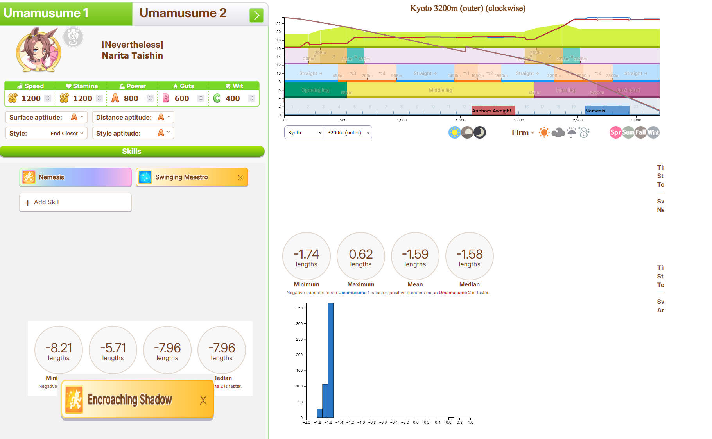Click the green arrow next to Umamusume 2

tap(256, 16)
